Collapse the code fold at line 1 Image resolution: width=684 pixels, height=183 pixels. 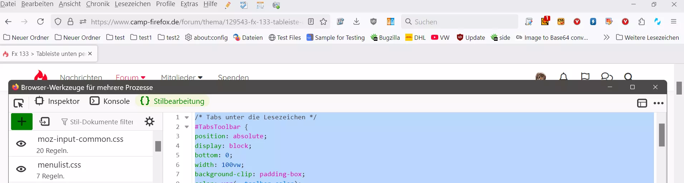coord(187,117)
